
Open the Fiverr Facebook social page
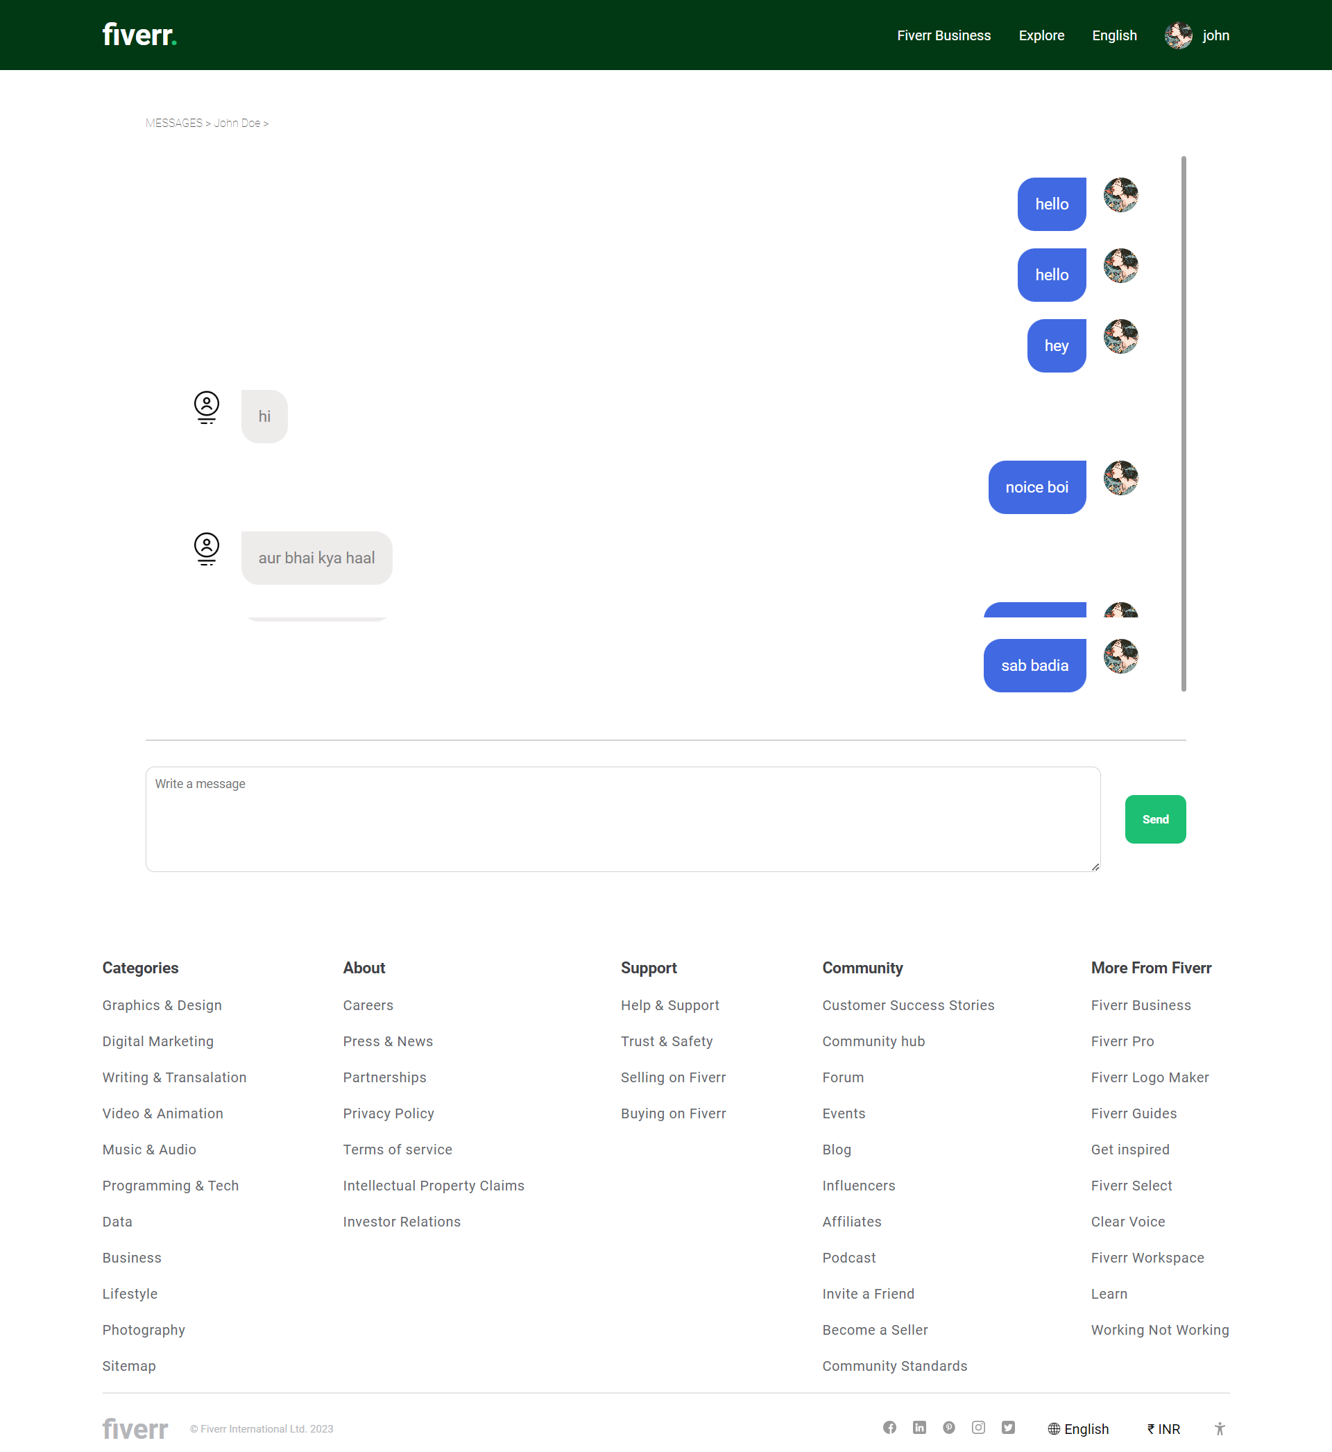point(889,1428)
